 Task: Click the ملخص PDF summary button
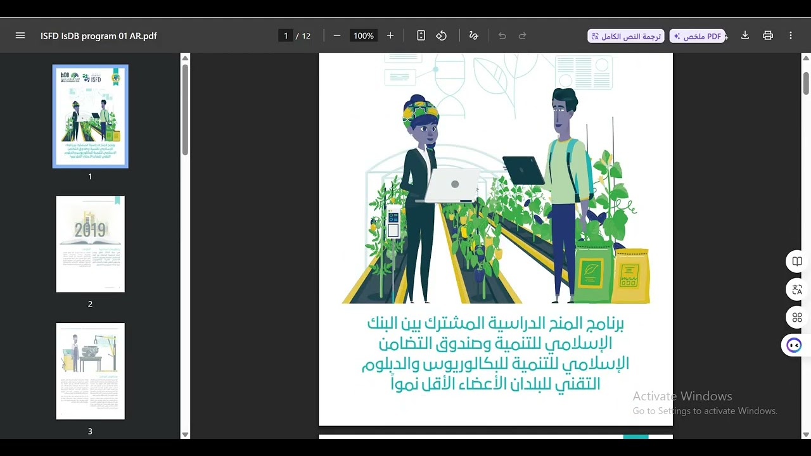pyautogui.click(x=698, y=36)
